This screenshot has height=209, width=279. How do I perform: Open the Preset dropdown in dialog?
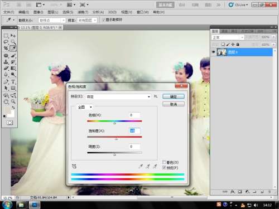118,96
